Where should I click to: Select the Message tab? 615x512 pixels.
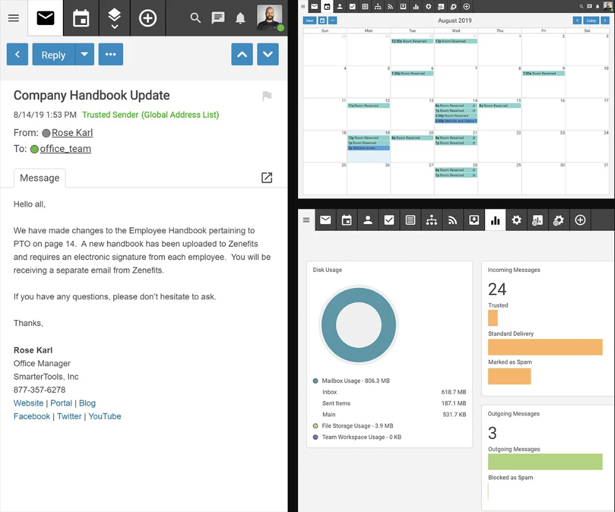click(x=40, y=178)
